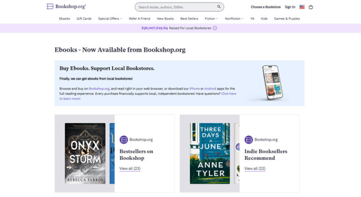Viewport: 361px width, 197px height.
Task: Expand the Special Offers dropdown
Action: tap(110, 19)
